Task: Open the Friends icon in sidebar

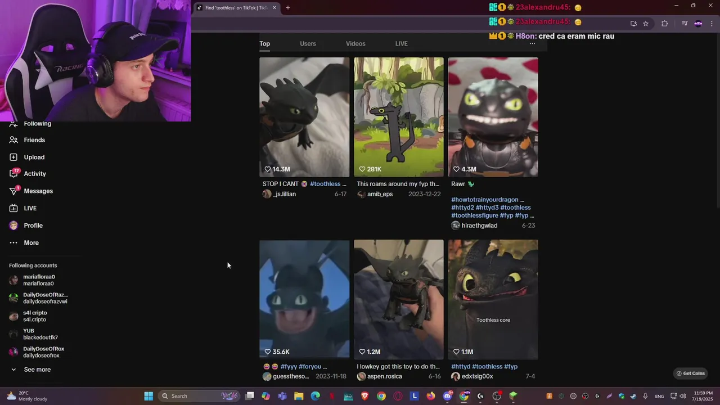Action: (x=13, y=140)
